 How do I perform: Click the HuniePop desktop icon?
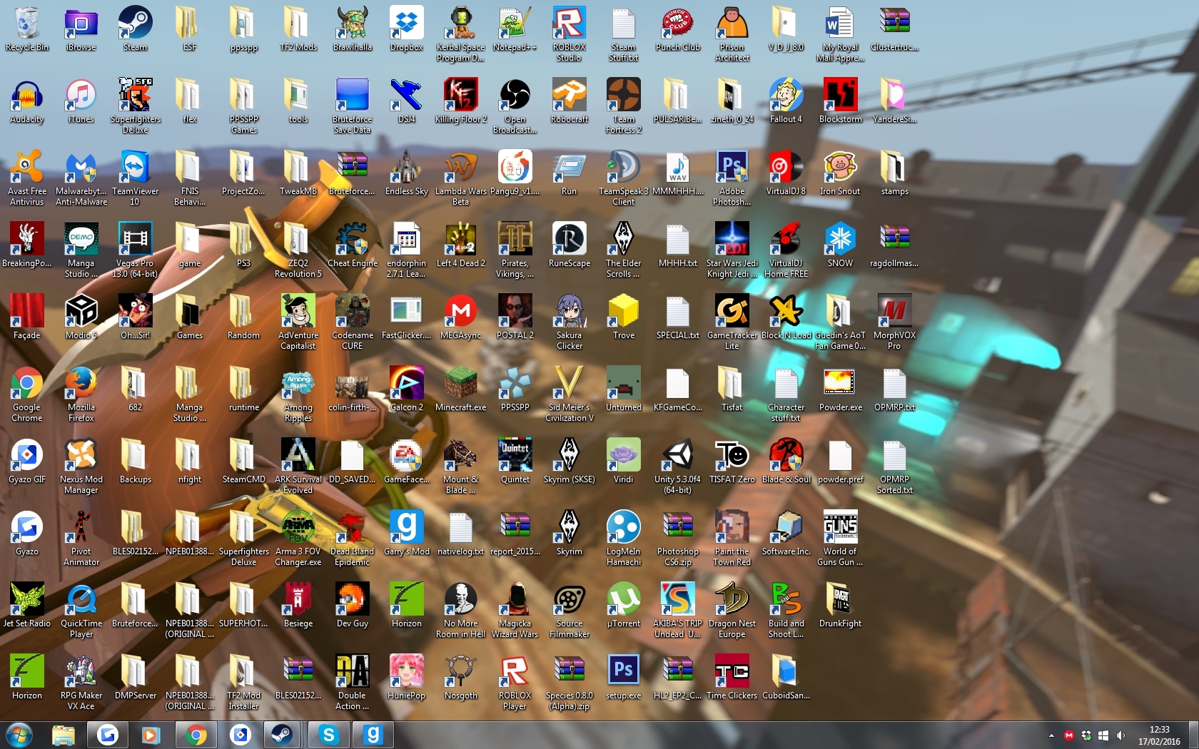(x=407, y=678)
